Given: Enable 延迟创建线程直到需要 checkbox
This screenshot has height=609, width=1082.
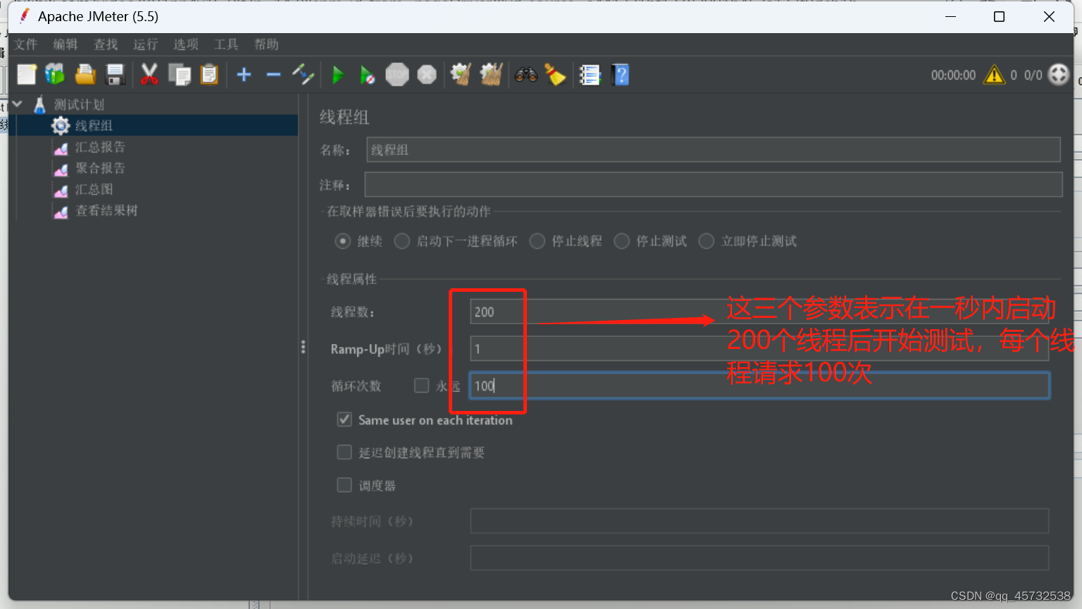Looking at the screenshot, I should click(x=344, y=452).
